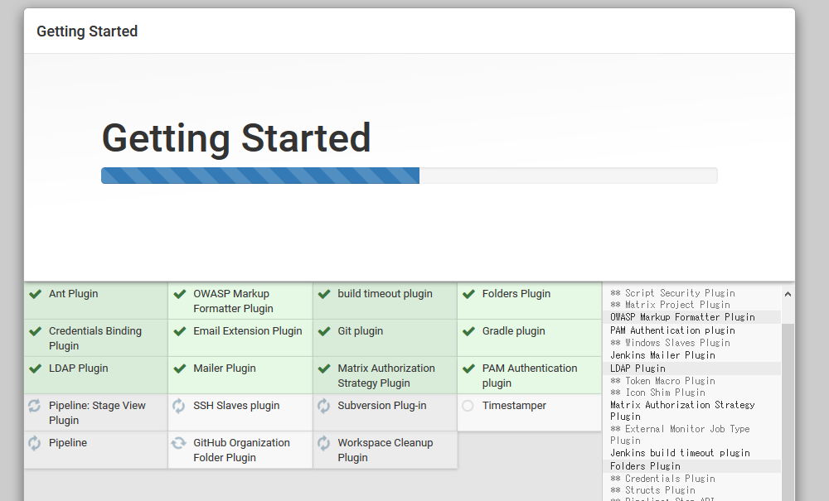Click the checkmark next to build timeout plugin

pos(324,294)
